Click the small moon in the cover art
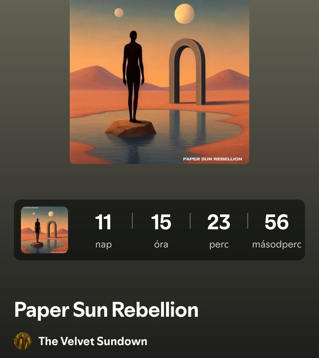 [x=119, y=13]
